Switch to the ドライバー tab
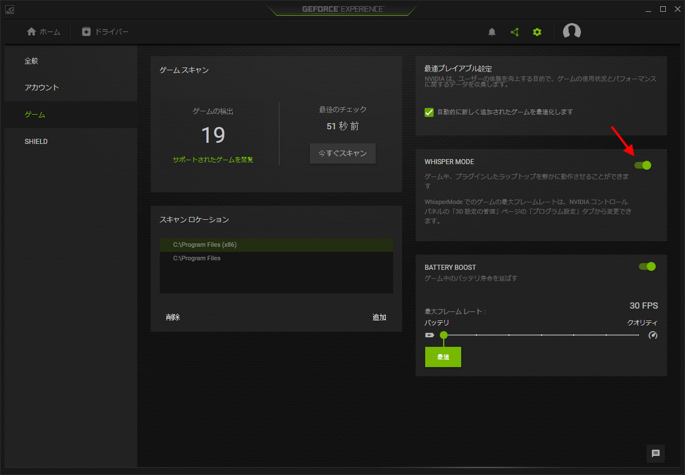Screen dimensions: 685x475 105,32
